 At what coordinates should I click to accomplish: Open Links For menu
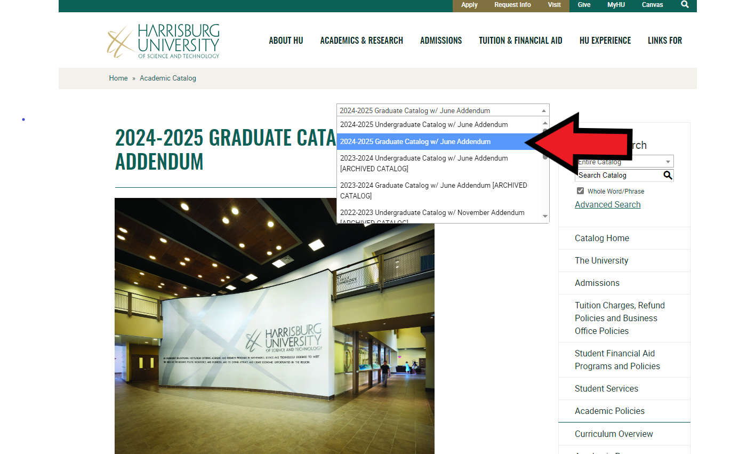(x=665, y=41)
